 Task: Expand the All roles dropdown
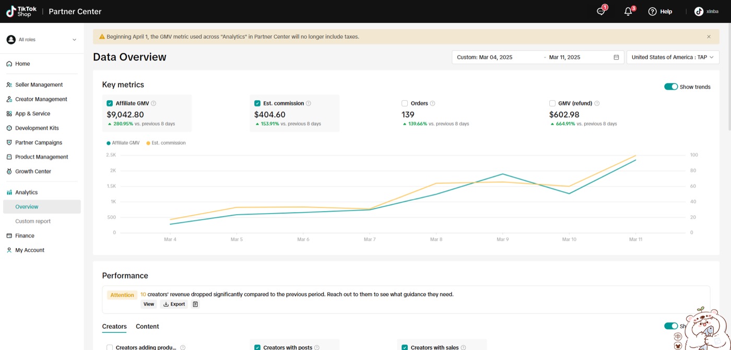click(42, 40)
